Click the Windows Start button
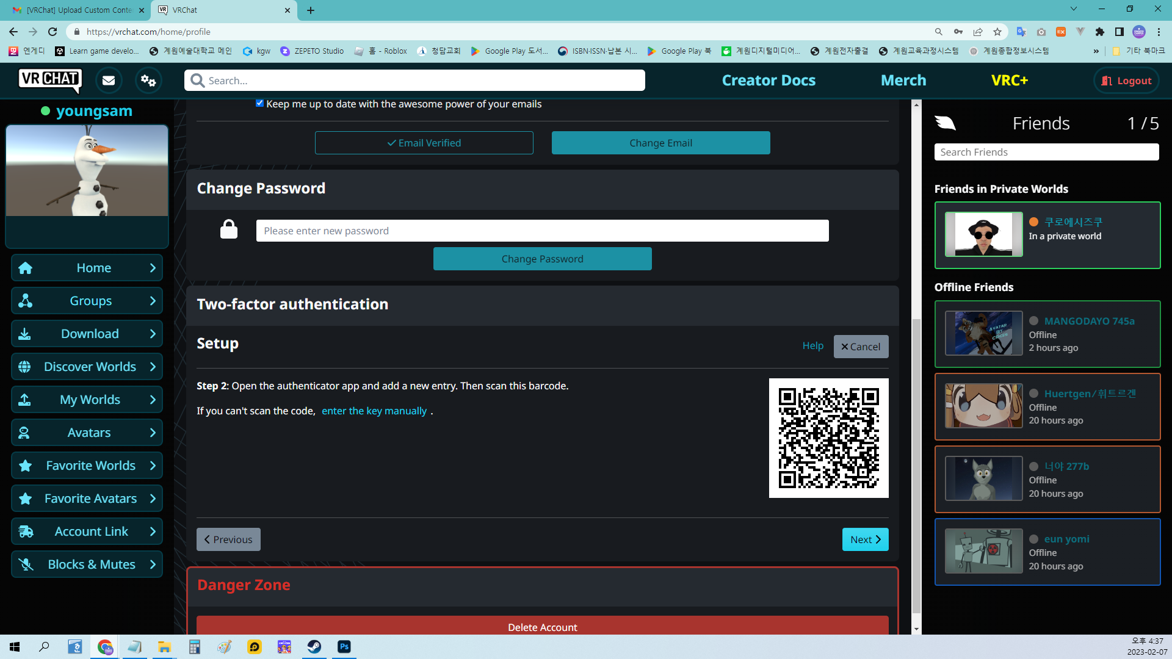The height and width of the screenshot is (659, 1172). (15, 647)
